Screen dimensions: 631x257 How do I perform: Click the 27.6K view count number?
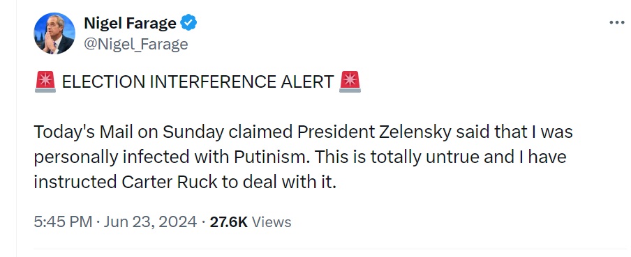228,221
